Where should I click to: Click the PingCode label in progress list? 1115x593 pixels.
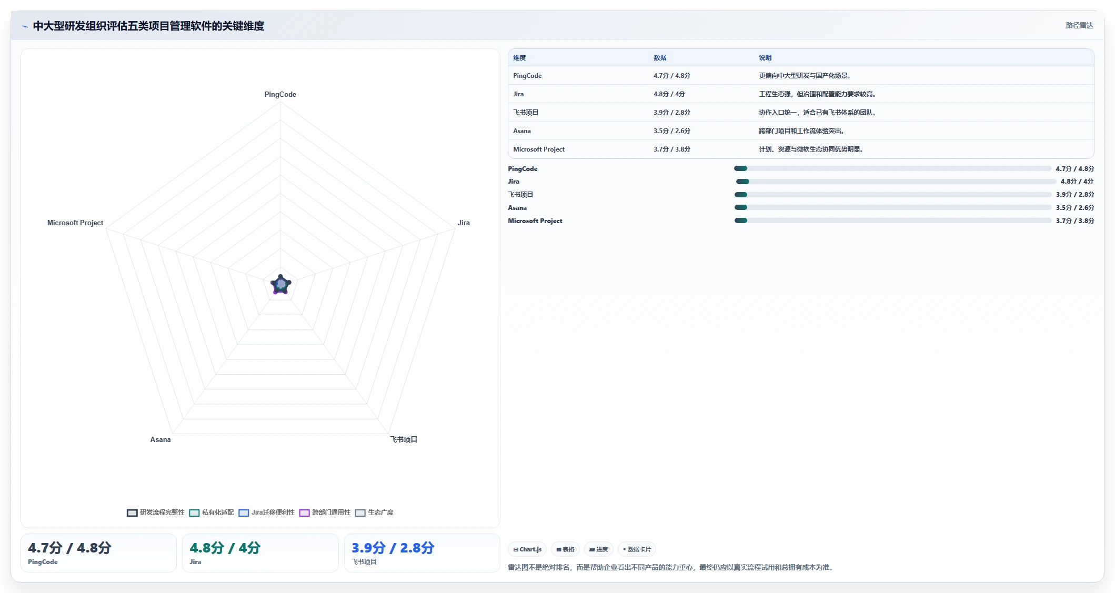coord(523,169)
